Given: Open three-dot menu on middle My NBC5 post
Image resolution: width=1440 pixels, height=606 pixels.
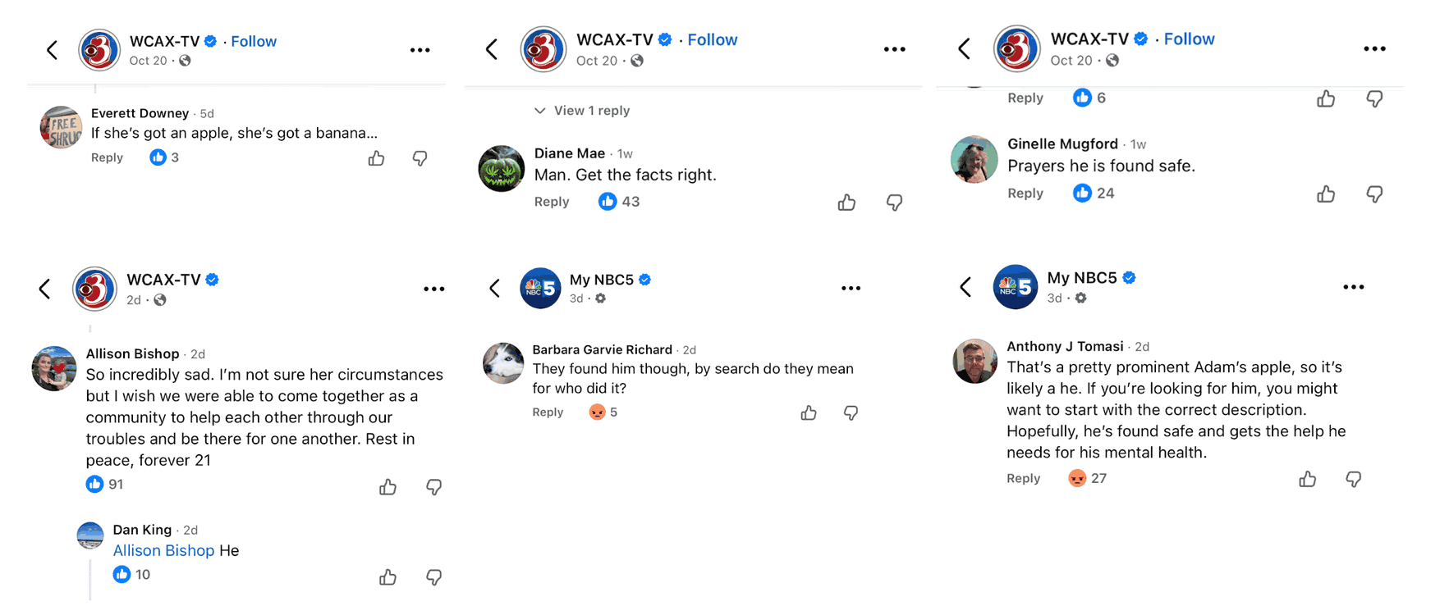Looking at the screenshot, I should tap(851, 288).
